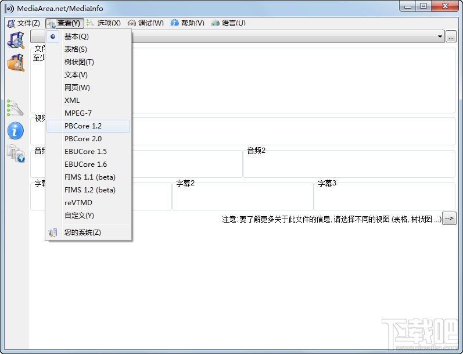
Task: Select PBCore 2.0 view
Action: pos(88,139)
